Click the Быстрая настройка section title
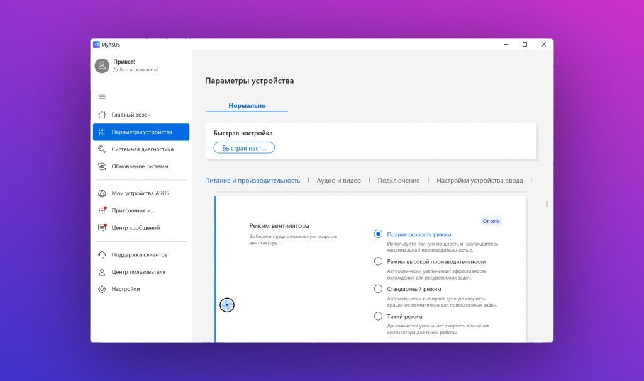644x381 pixels. click(243, 134)
